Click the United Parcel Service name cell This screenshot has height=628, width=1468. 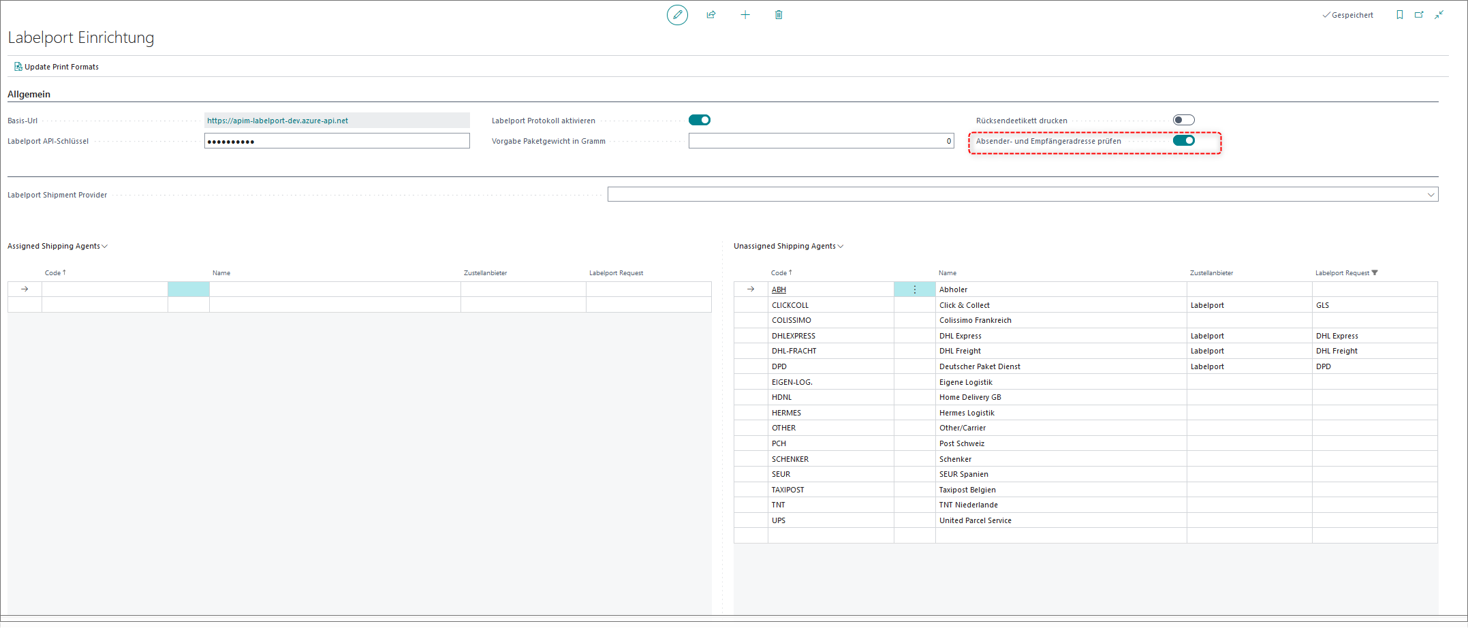tap(1061, 520)
